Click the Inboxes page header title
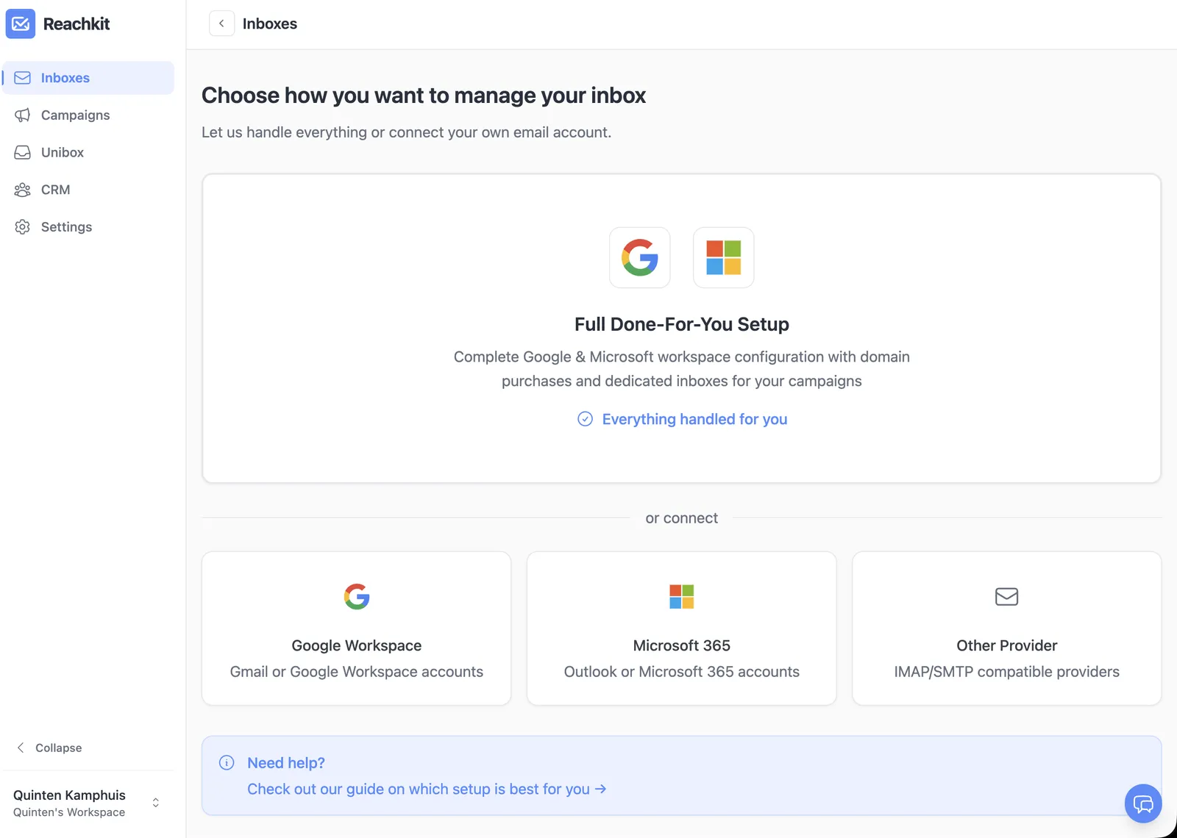 point(270,24)
